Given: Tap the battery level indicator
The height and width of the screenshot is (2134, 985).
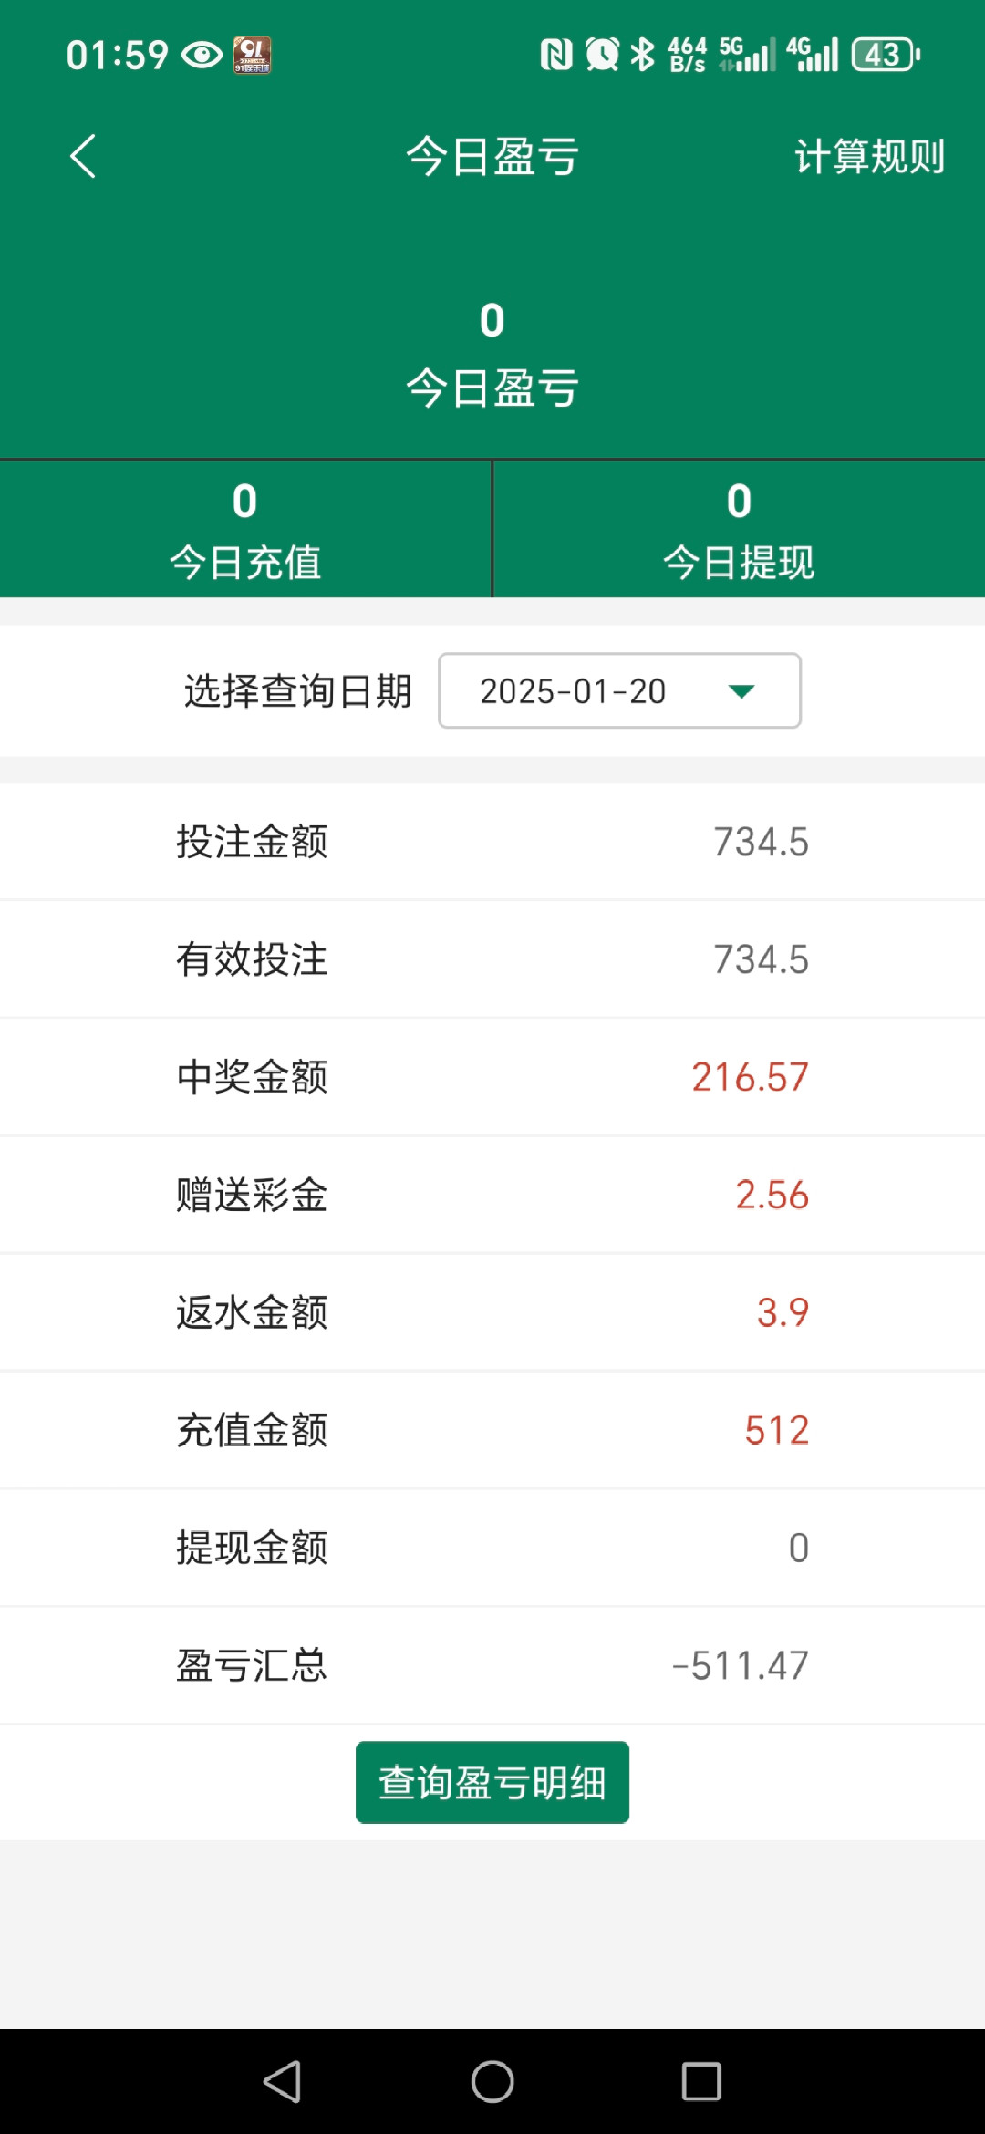Looking at the screenshot, I should point(885,55).
